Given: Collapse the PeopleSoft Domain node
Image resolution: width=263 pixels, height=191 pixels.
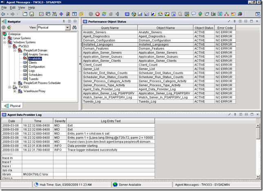Looking at the screenshot, I should (15, 50).
